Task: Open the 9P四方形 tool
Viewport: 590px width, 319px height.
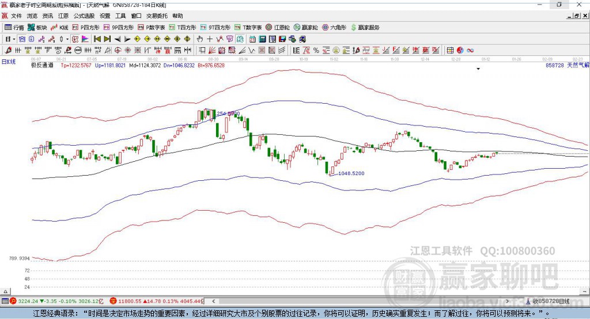Action: pyautogui.click(x=119, y=28)
